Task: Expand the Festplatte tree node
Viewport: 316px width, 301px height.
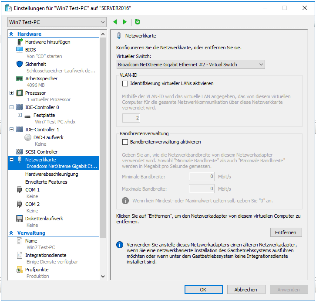Action: click(20, 115)
